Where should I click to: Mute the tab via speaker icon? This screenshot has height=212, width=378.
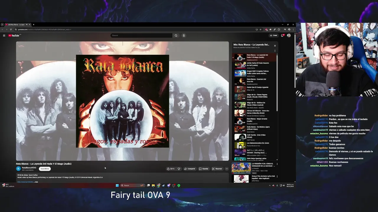click(27, 25)
